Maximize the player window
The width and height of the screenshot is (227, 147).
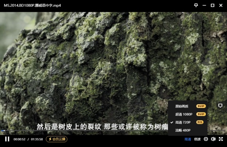[x=212, y=5]
